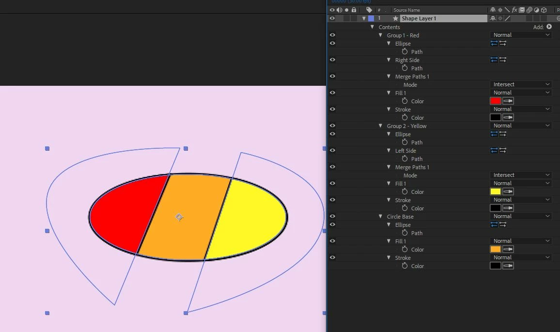This screenshot has height=332, width=560.
Task: Click the stopwatch for red Fill 1 Color
Action: [x=404, y=101]
